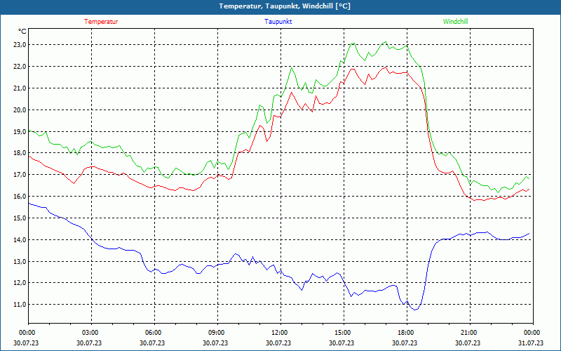Click the 09:00 time axis label
This screenshot has width=561, height=351.
tap(216, 333)
